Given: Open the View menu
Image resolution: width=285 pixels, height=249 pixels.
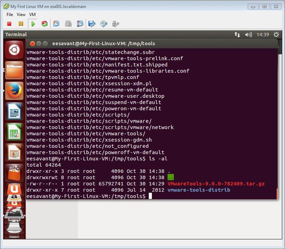Looking at the screenshot, I should click(21, 15).
